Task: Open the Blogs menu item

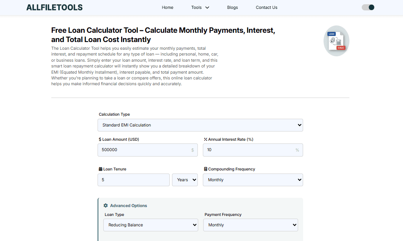Action: point(233,7)
